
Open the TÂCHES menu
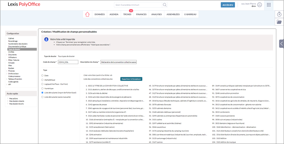[127, 14]
